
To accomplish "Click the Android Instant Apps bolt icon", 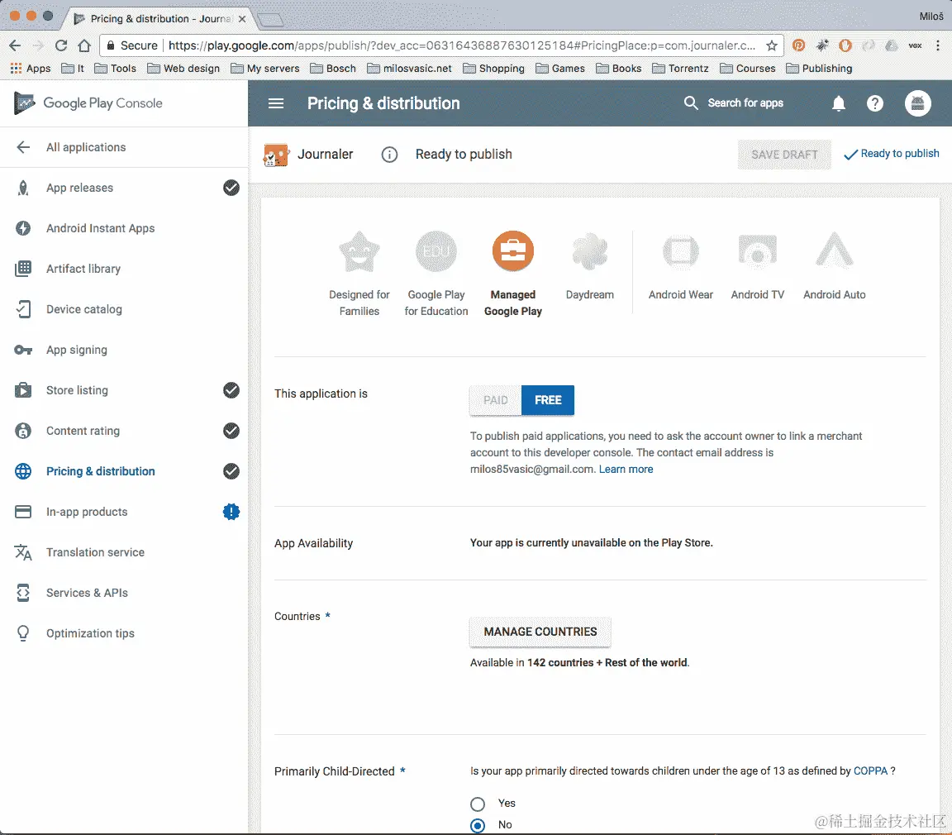I will [x=23, y=228].
